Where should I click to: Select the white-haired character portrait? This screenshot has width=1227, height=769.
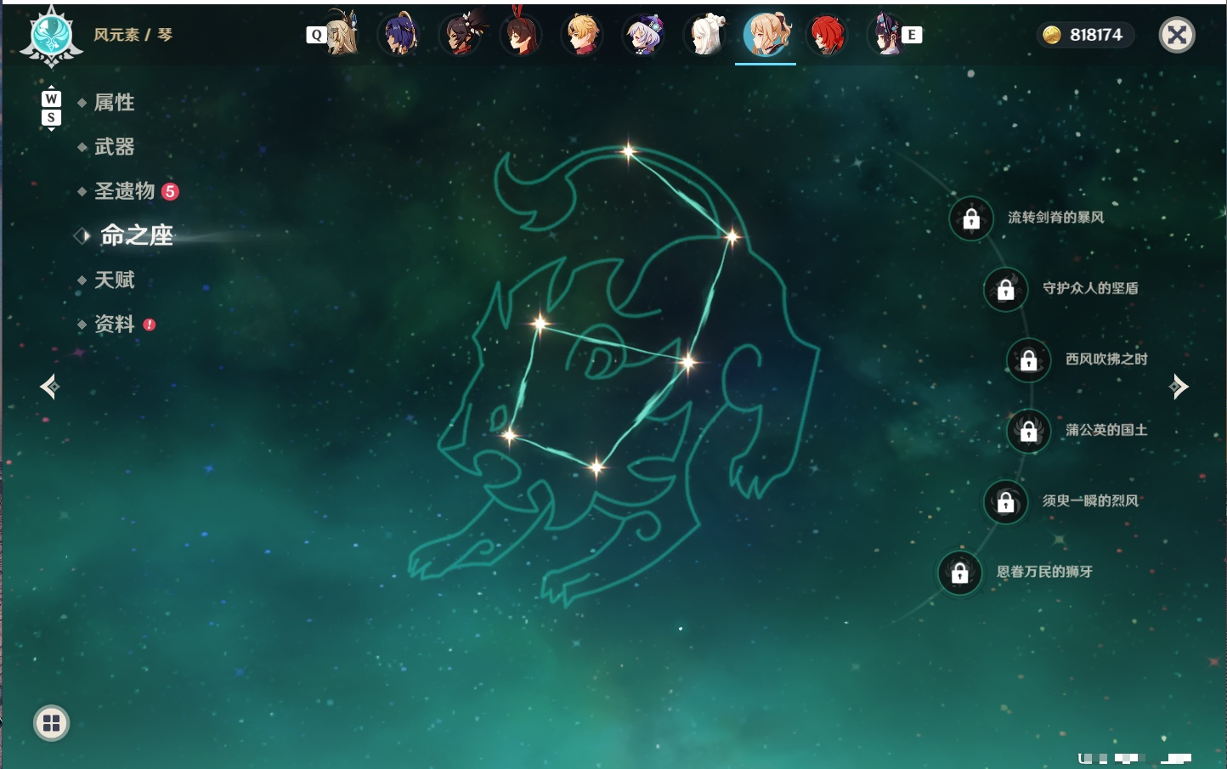tap(704, 34)
